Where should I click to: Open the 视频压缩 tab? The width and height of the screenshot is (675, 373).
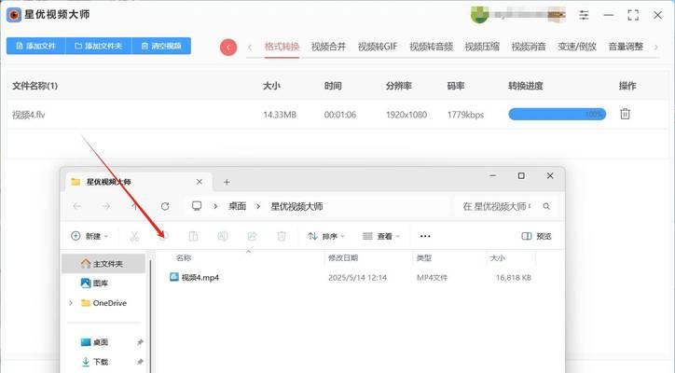(x=482, y=47)
